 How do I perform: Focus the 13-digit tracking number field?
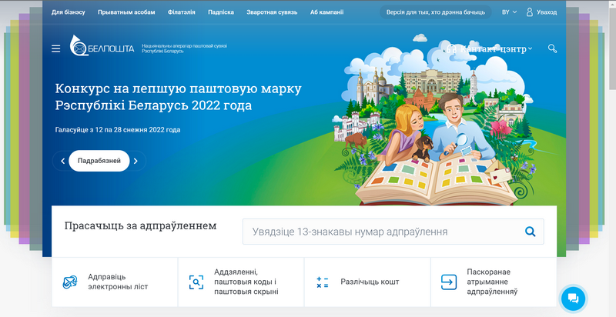377,231
